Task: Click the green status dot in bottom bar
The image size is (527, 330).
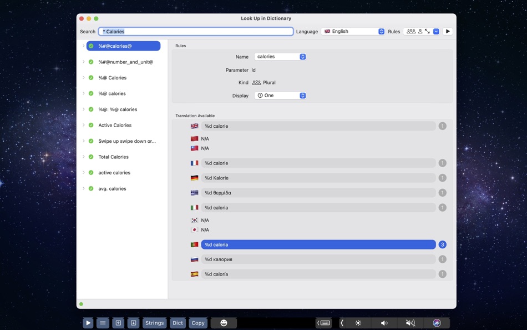Action: [81, 304]
